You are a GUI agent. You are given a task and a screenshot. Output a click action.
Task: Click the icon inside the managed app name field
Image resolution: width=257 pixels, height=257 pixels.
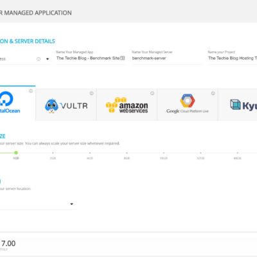click(x=123, y=58)
